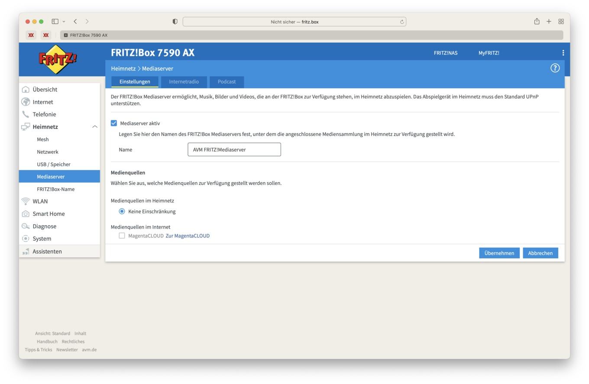Open USB / Speicher submenu item
This screenshot has height=384, width=589.
[54, 165]
